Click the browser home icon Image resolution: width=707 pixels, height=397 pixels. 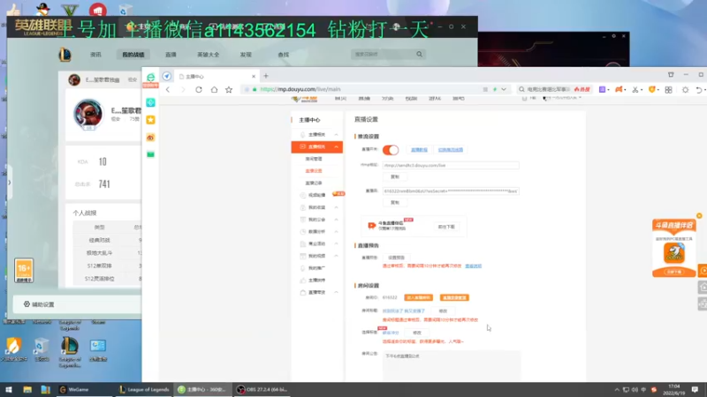coord(214,90)
